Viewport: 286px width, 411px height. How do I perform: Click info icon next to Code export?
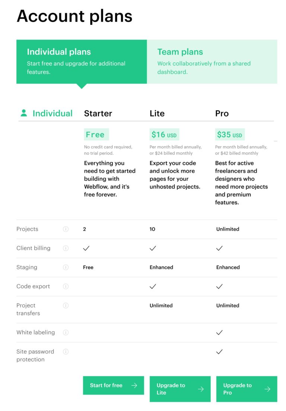pos(66,286)
